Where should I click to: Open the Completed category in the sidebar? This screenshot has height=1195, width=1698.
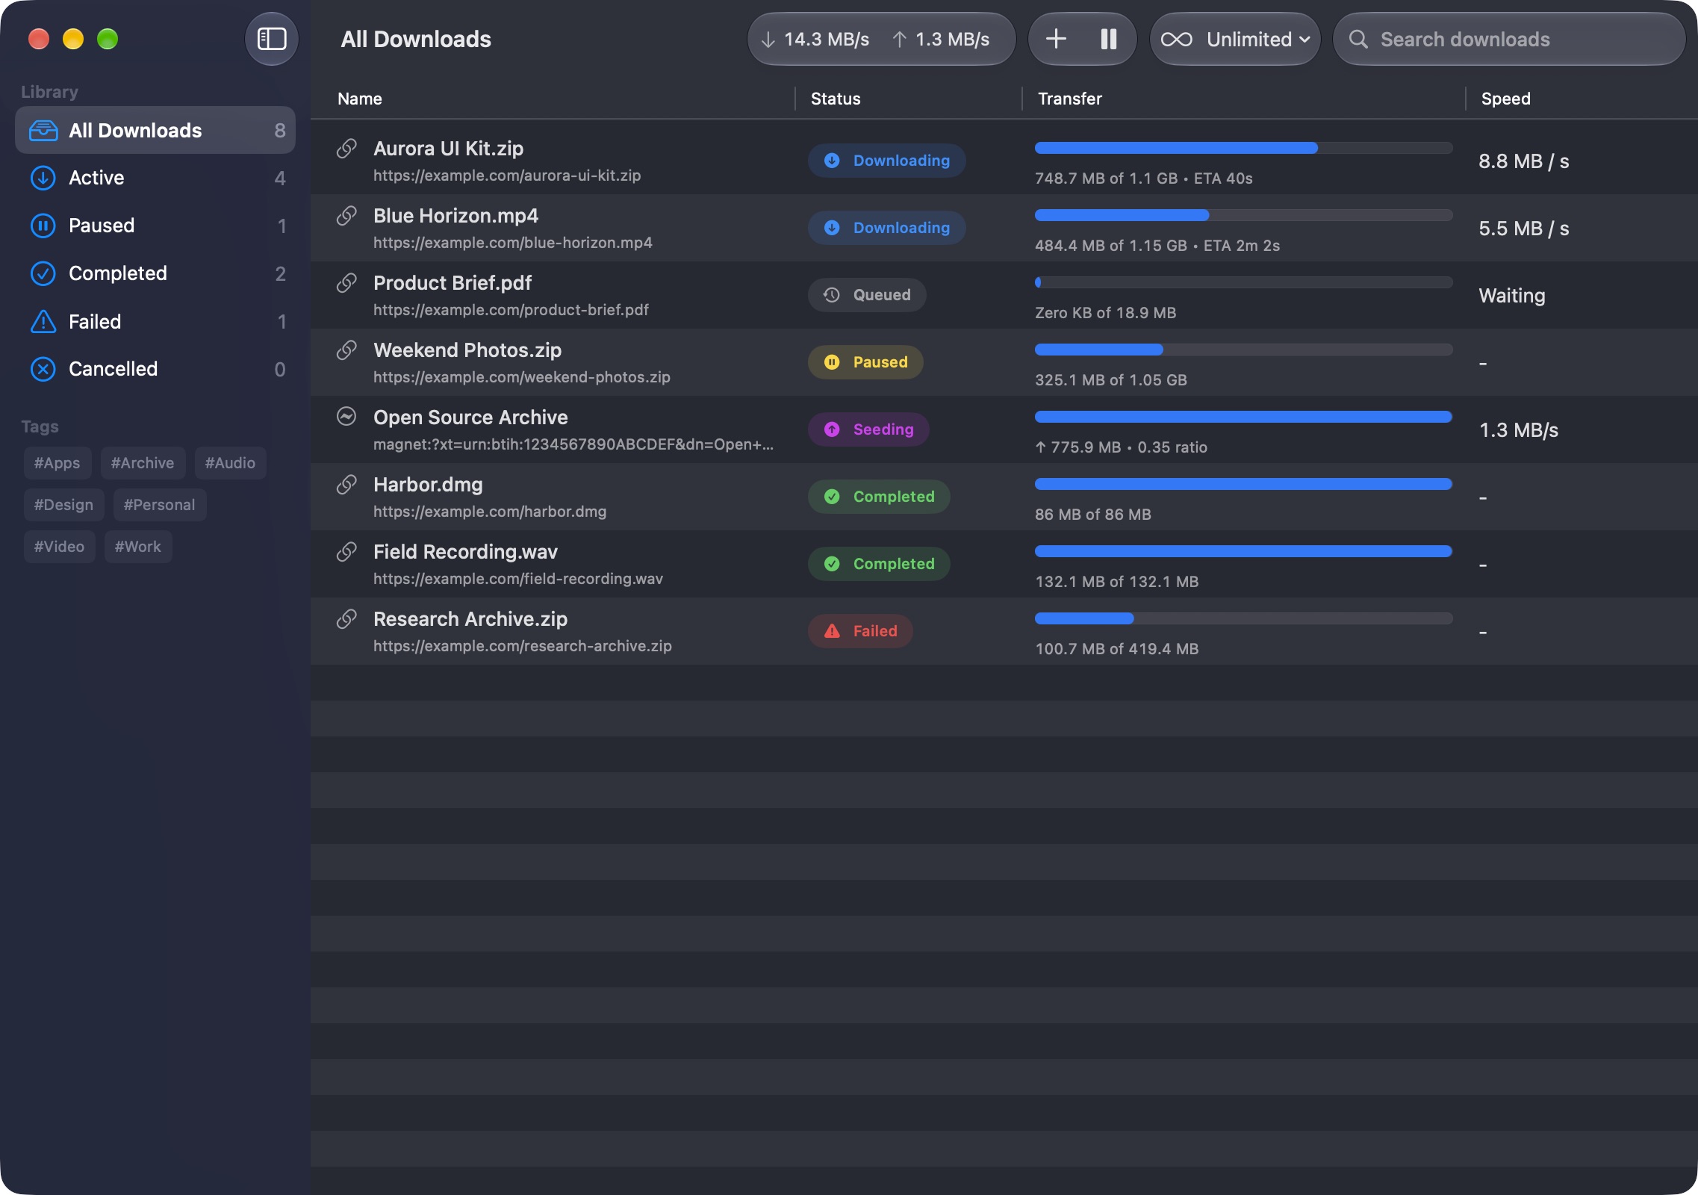point(155,273)
